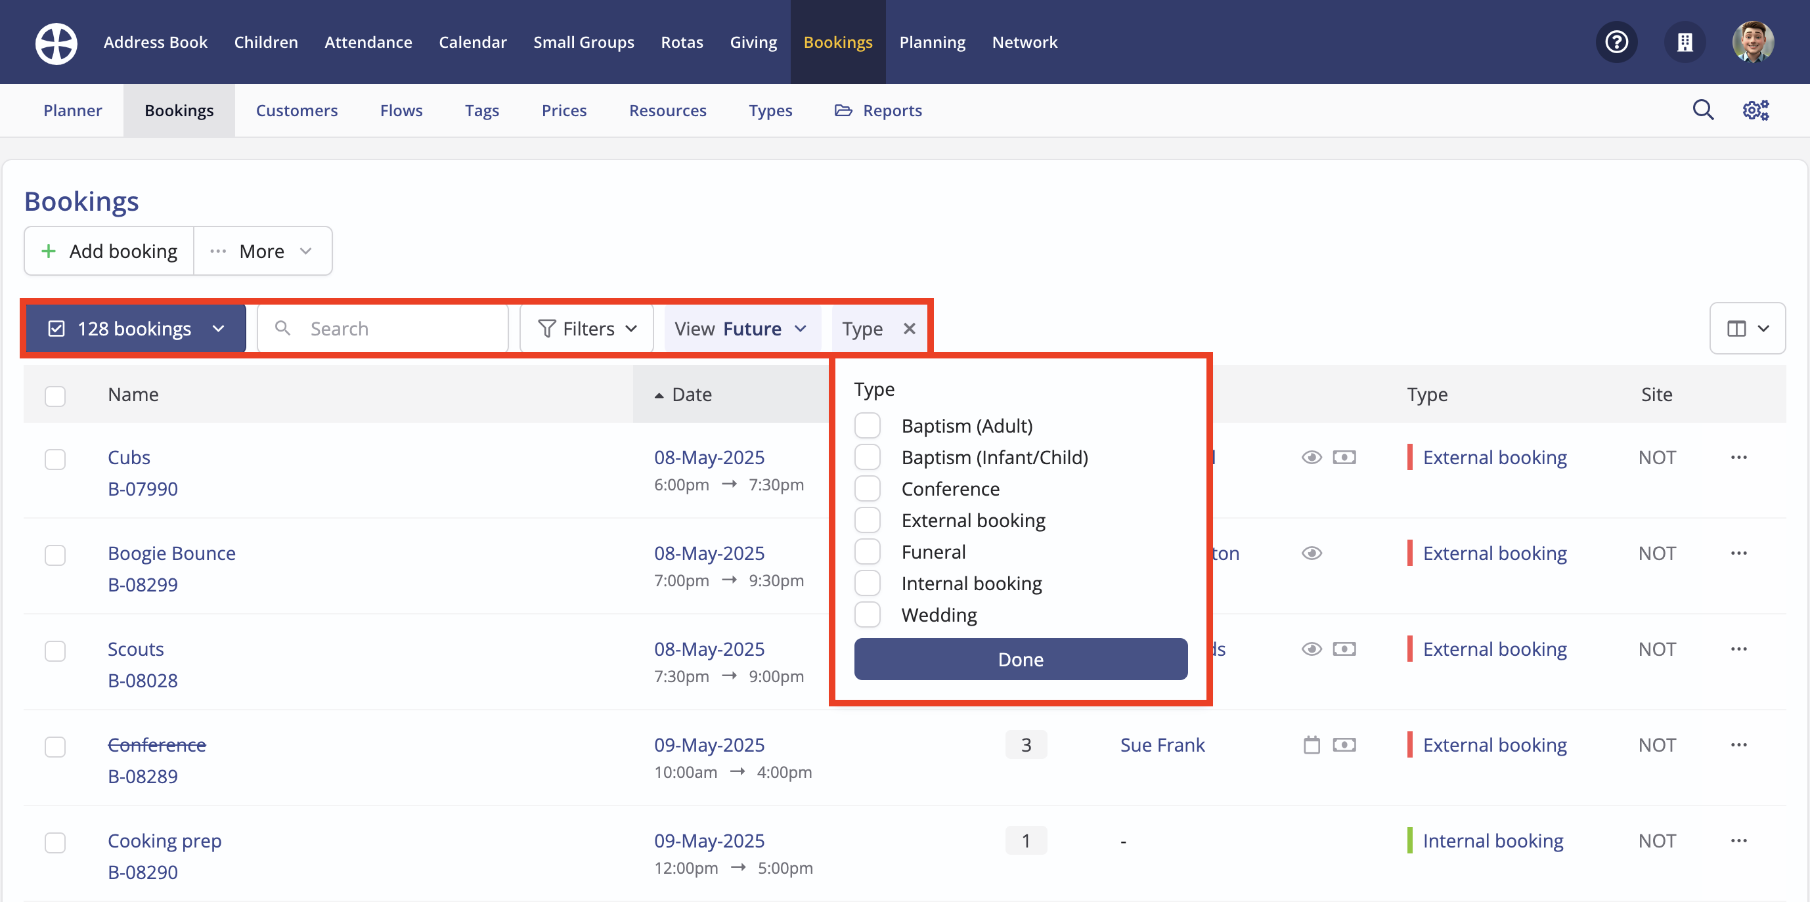Viewport: 1810px width, 902px height.
Task: Click the eye icon in Cubs row
Action: point(1311,458)
